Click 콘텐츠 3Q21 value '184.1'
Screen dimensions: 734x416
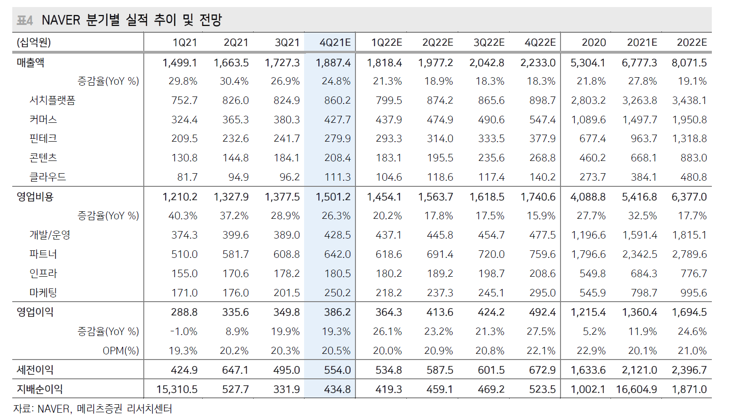pyautogui.click(x=287, y=158)
